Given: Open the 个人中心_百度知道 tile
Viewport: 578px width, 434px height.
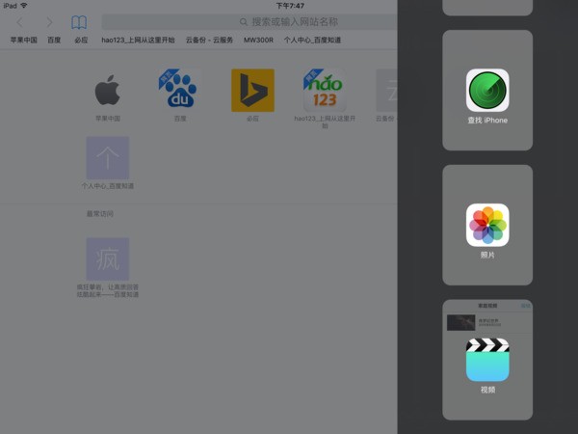Looking at the screenshot, I should pyautogui.click(x=108, y=158).
